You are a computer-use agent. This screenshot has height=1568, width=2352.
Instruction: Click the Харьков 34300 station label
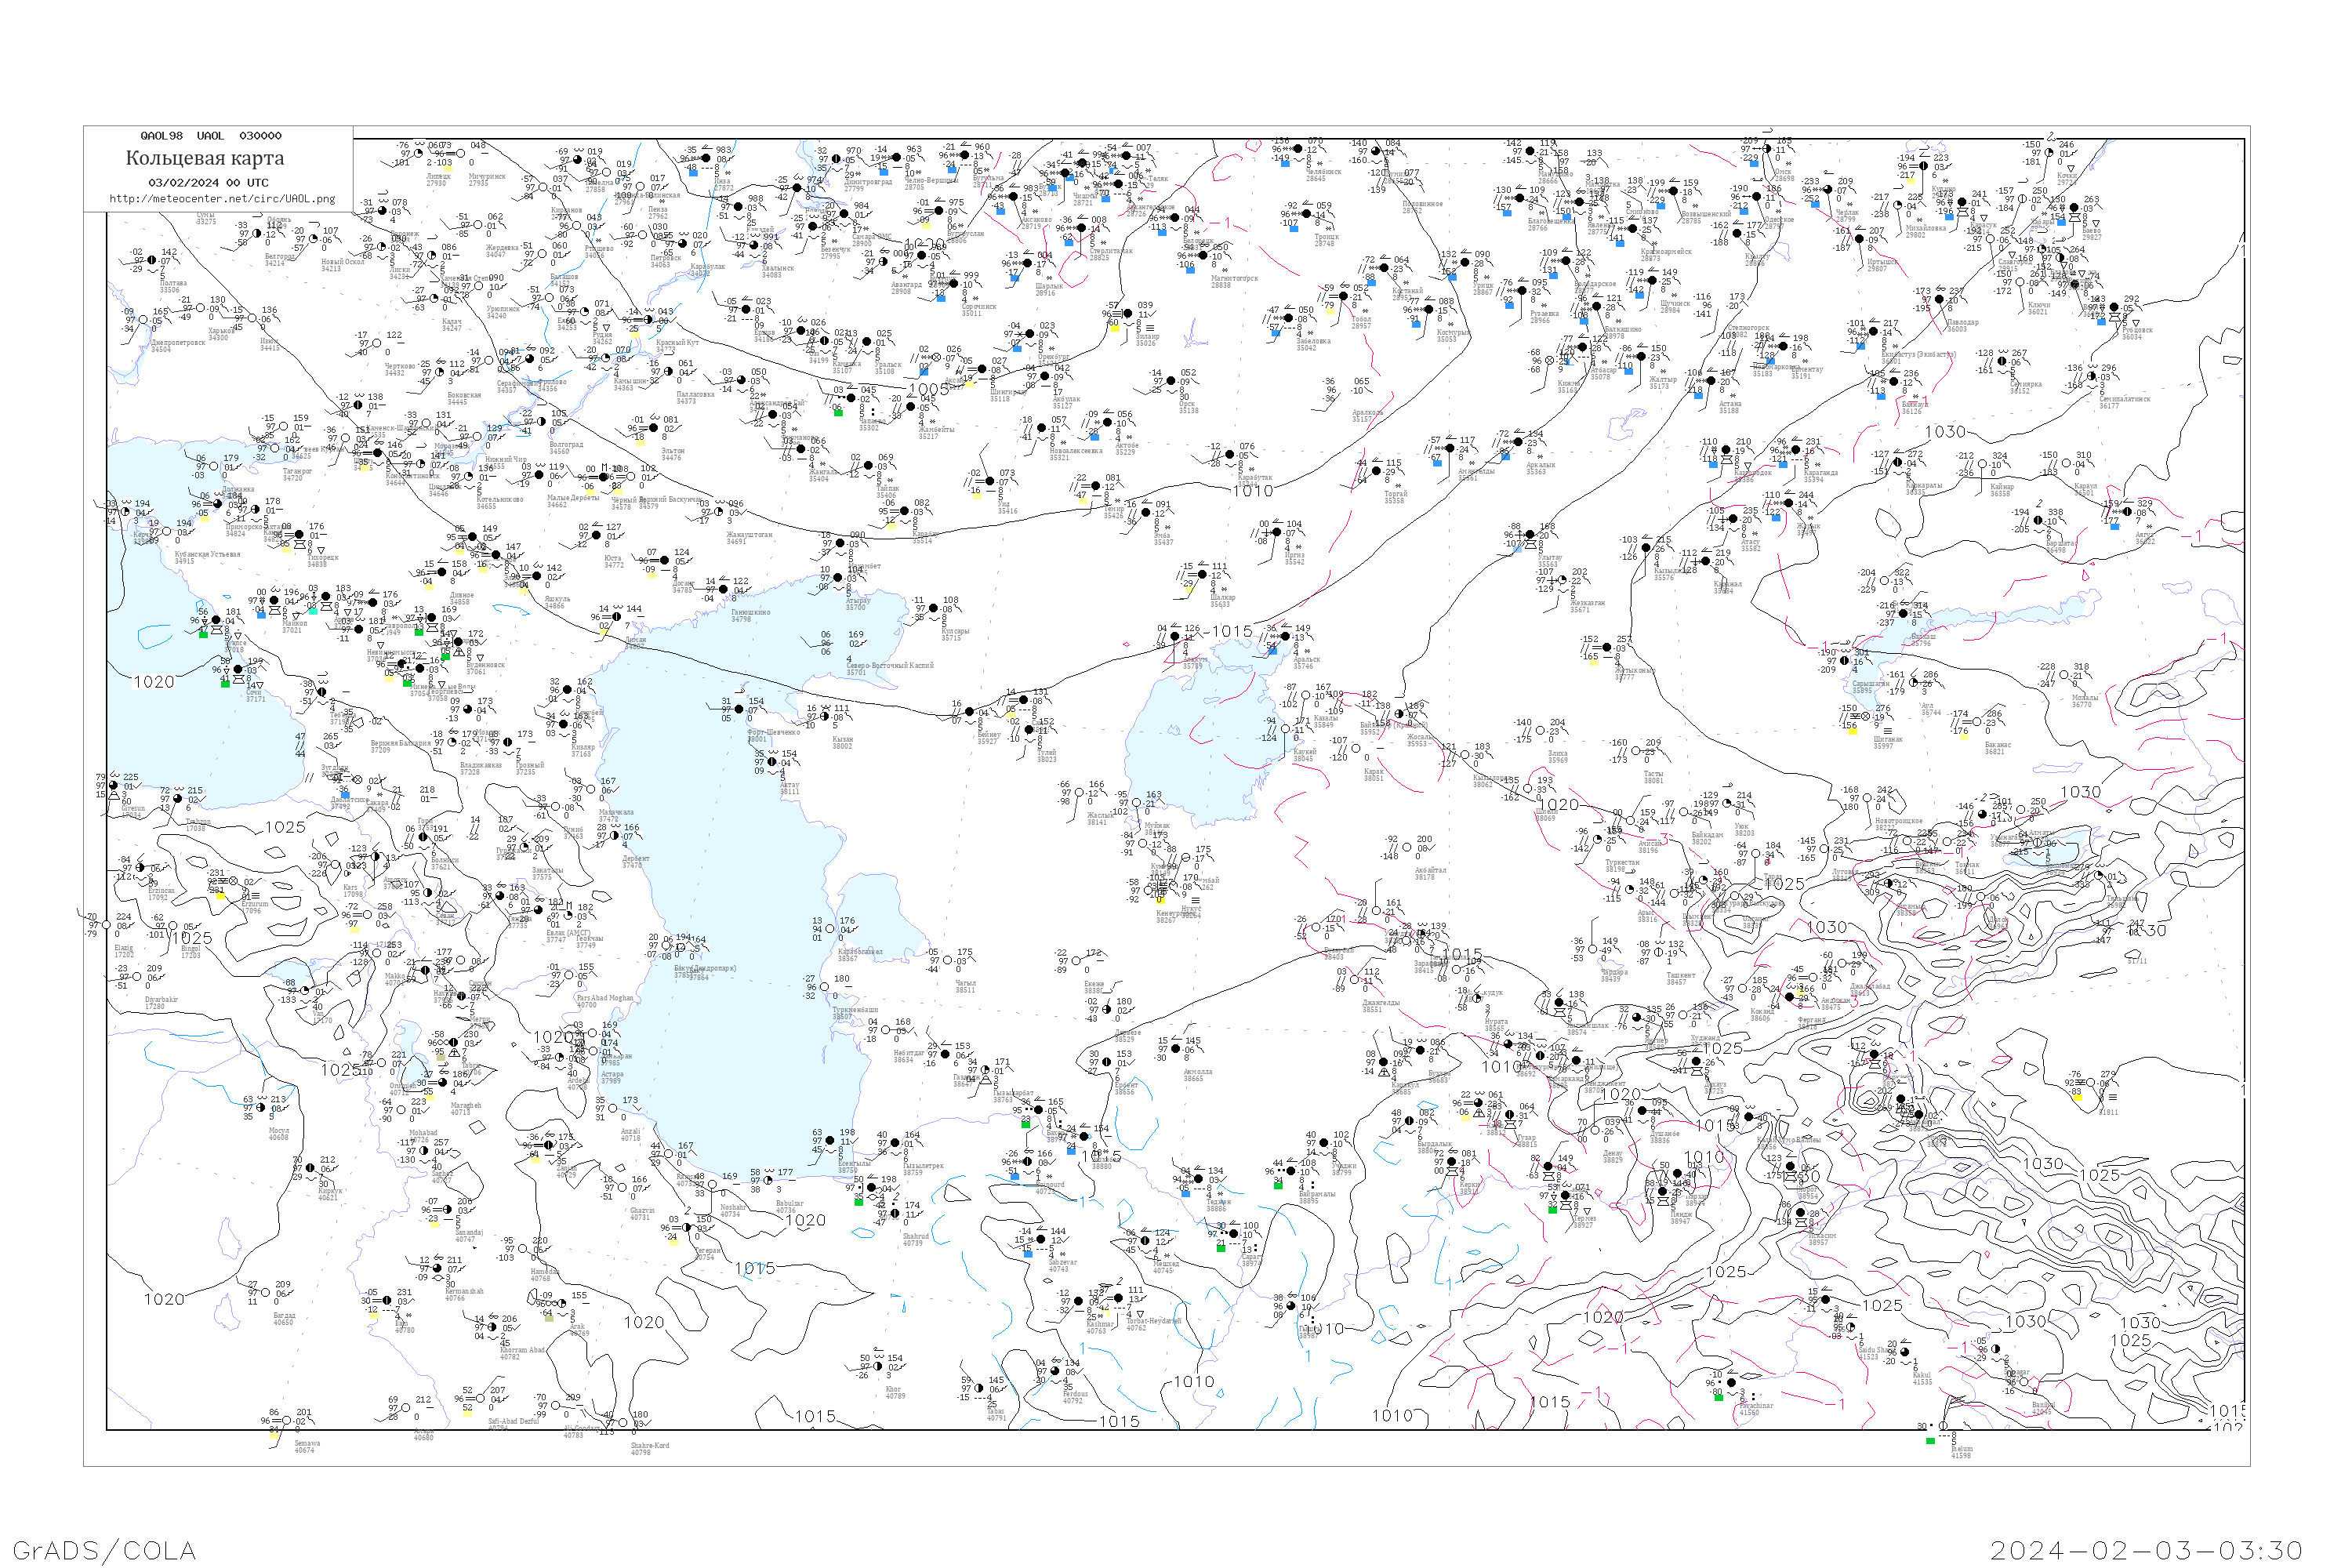220,333
